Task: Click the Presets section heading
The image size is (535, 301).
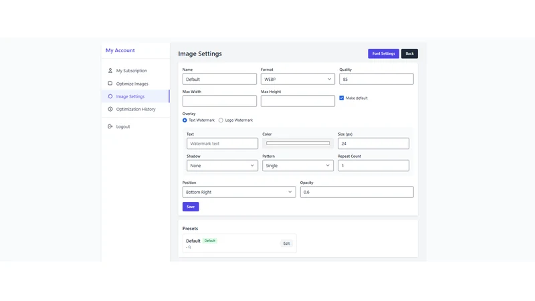Action: point(190,228)
